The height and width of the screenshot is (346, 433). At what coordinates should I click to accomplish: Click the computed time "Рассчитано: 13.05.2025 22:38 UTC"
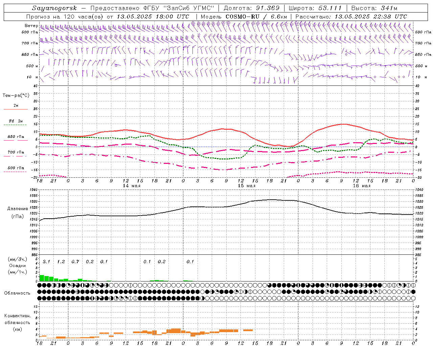tap(351, 17)
